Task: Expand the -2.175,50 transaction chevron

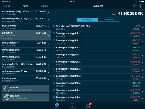Action: [x=142, y=77]
